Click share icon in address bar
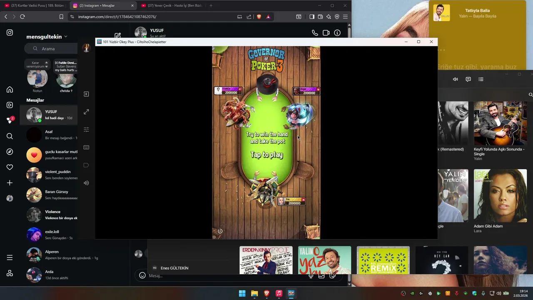 (249, 17)
